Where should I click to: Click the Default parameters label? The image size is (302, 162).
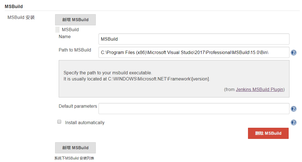tap(78, 106)
